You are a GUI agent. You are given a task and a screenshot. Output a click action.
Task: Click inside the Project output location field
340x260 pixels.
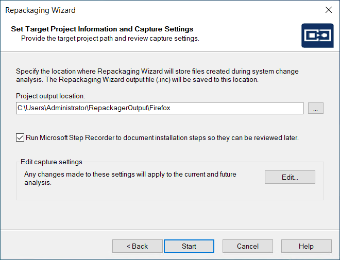coord(160,108)
